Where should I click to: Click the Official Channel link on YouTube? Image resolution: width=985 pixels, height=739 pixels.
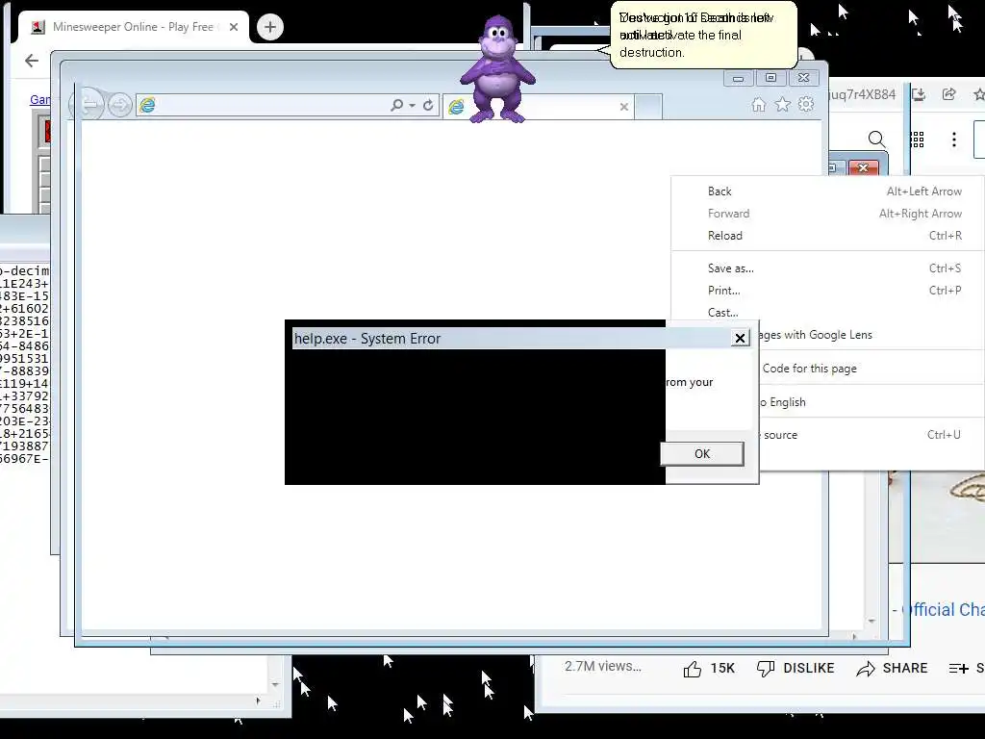943,609
